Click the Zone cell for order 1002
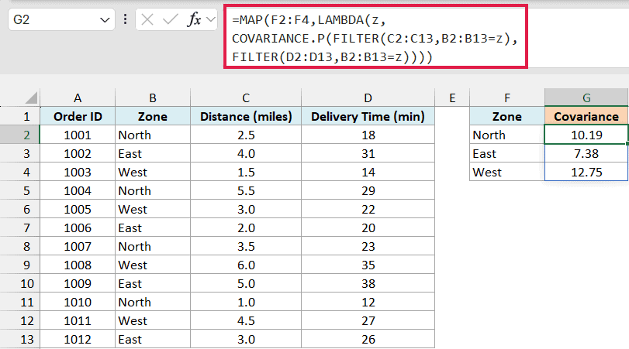 point(153,154)
